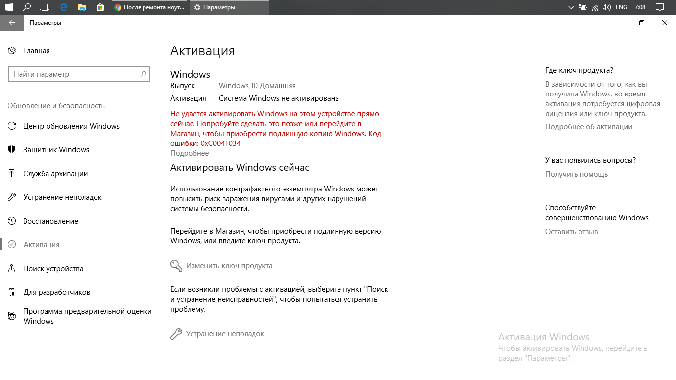Show hidden system tray icons
Image resolution: width=676 pixels, height=380 pixels.
point(571,7)
